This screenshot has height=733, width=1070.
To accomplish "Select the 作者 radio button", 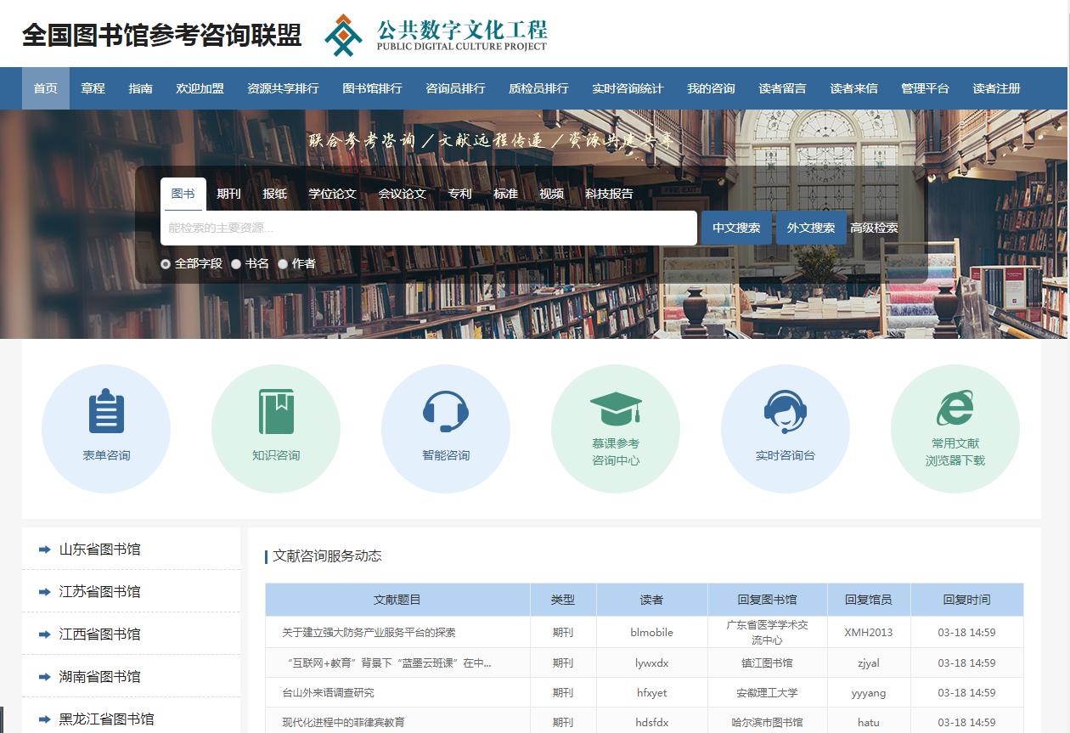I will [x=282, y=264].
